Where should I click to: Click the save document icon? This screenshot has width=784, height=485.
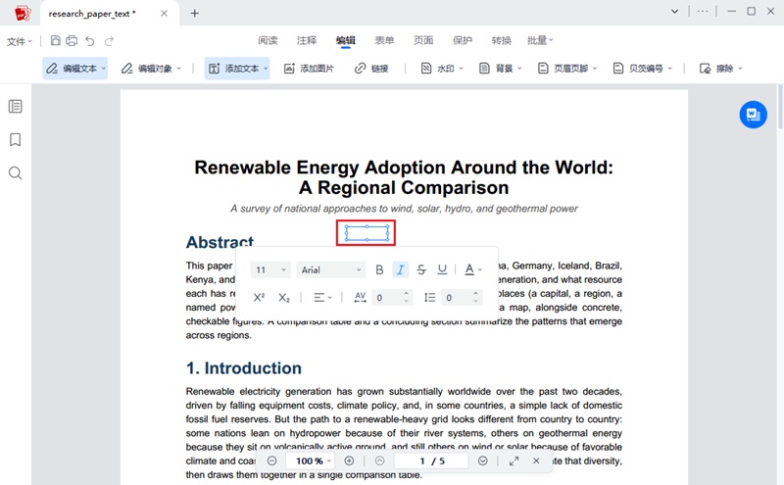[56, 40]
